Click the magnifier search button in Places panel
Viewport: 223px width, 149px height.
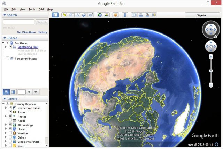6,92
